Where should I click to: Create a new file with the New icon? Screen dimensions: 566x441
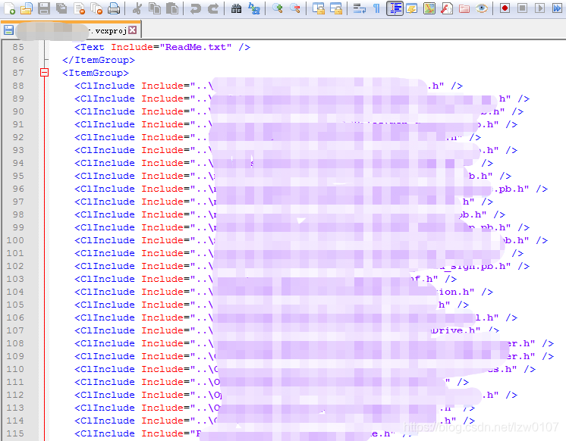[9, 8]
